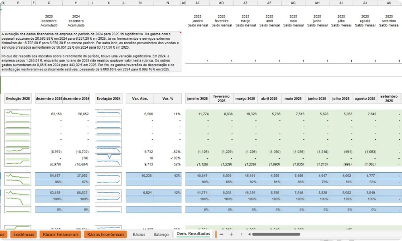The width and height of the screenshot is (402, 241).
Task: Click the dezembro 2024 header cell
Action: pos(76,98)
